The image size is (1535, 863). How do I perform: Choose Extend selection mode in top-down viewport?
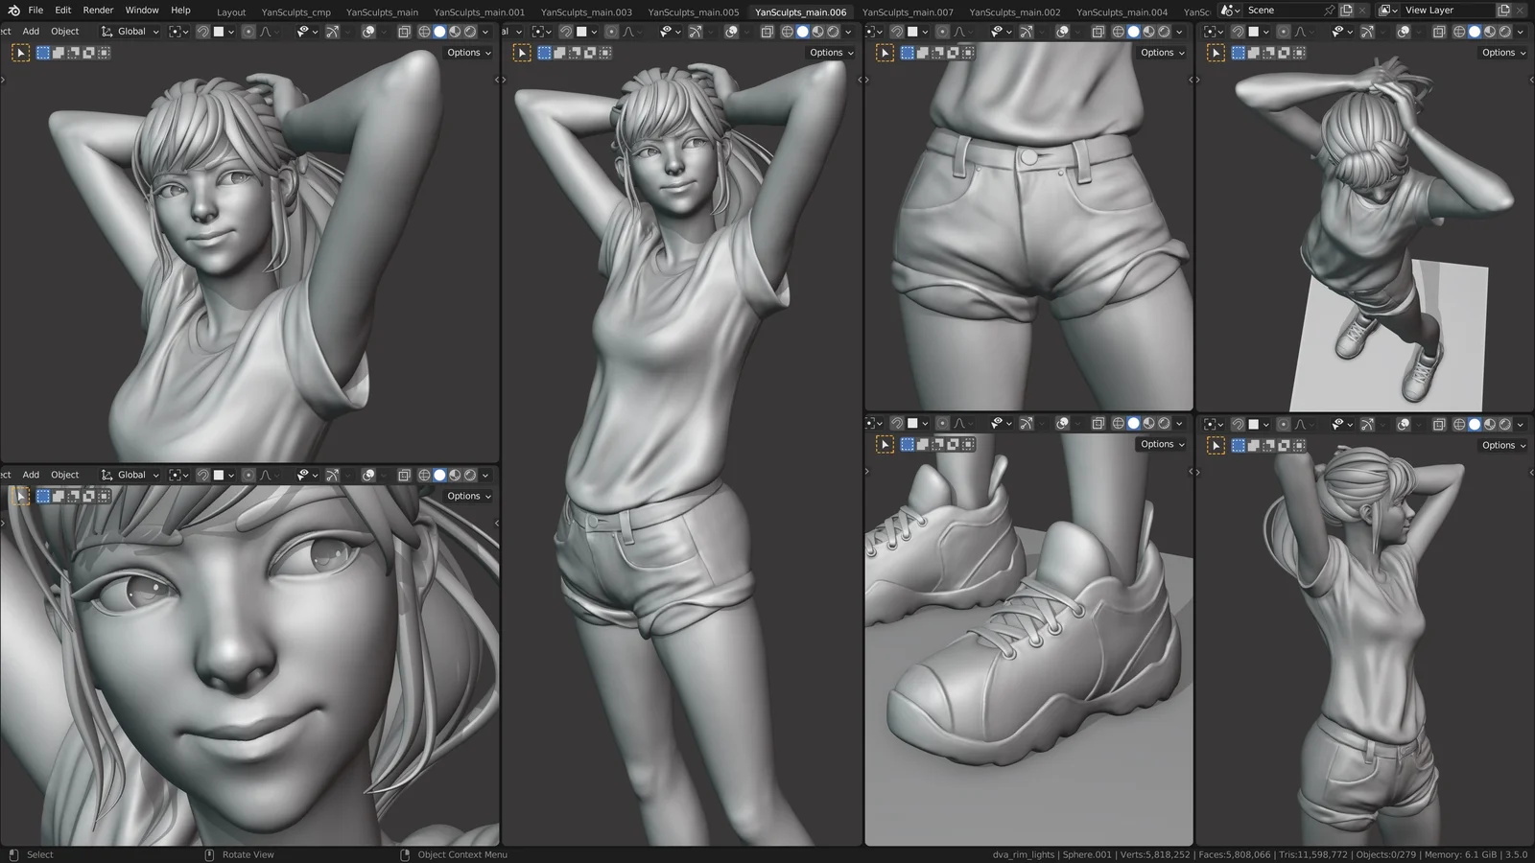1254,53
